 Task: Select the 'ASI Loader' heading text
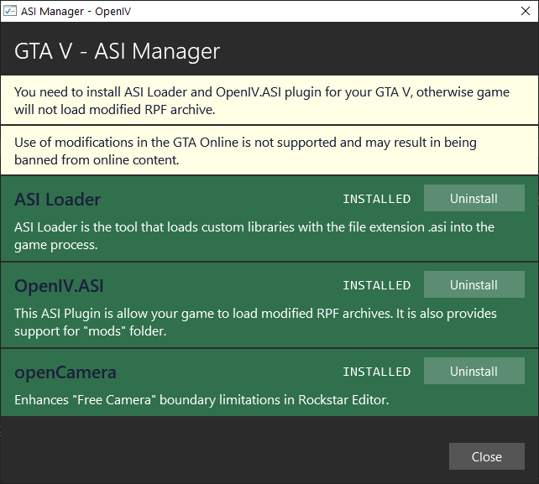57,200
